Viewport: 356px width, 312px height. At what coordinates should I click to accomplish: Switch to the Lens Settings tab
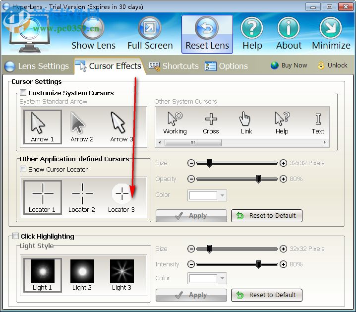click(37, 66)
